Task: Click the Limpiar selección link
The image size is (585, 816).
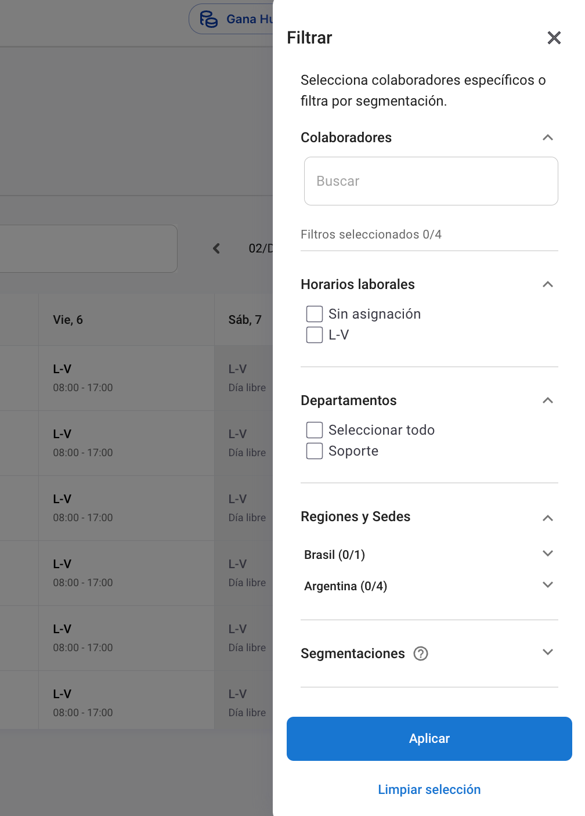Action: click(429, 789)
